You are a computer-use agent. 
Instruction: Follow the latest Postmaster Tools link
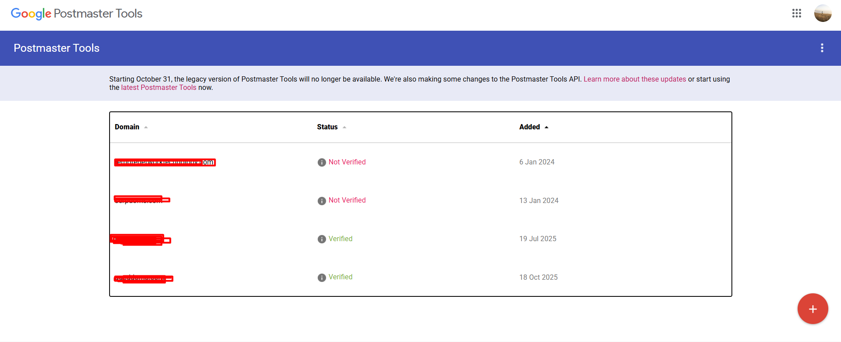click(x=159, y=88)
